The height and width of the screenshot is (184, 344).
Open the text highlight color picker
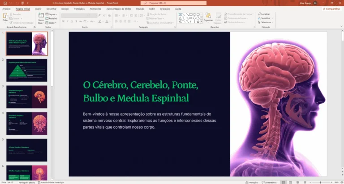100,21
